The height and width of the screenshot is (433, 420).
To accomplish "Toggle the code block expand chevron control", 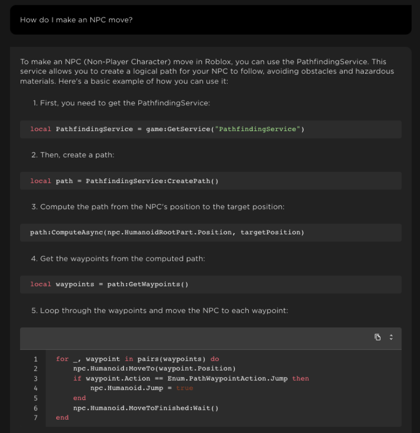I will click(x=391, y=337).
